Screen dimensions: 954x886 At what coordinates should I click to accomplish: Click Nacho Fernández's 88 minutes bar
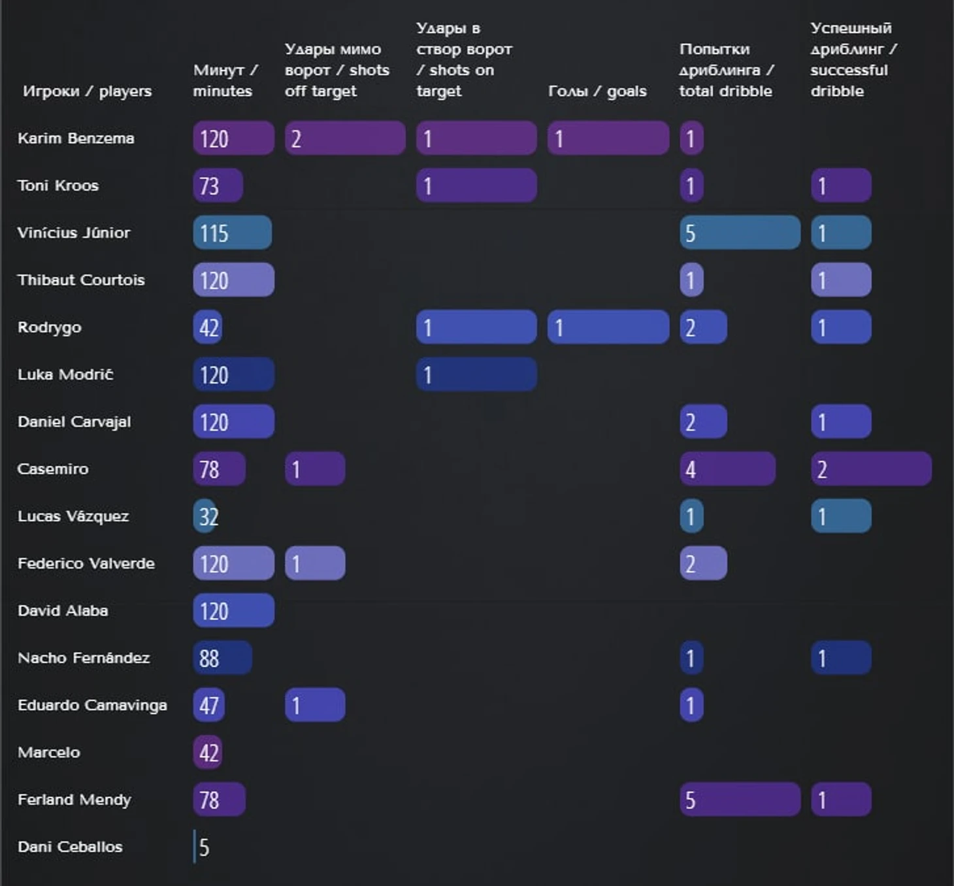coord(222,658)
